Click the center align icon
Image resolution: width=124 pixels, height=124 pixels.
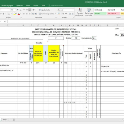tap(27, 14)
